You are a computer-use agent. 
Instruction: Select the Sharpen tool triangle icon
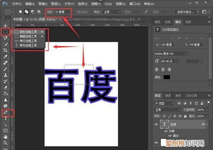tap(5, 100)
